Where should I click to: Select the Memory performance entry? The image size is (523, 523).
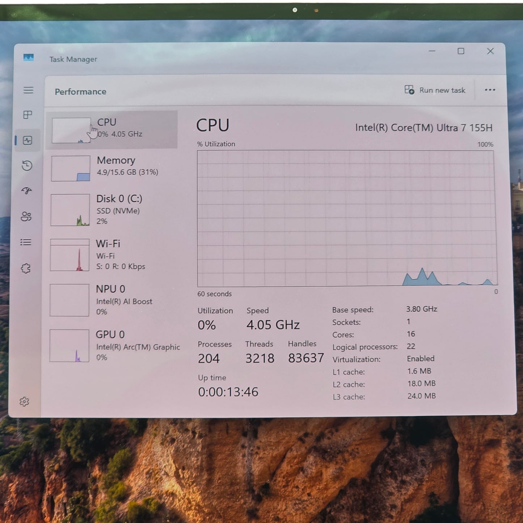click(112, 168)
